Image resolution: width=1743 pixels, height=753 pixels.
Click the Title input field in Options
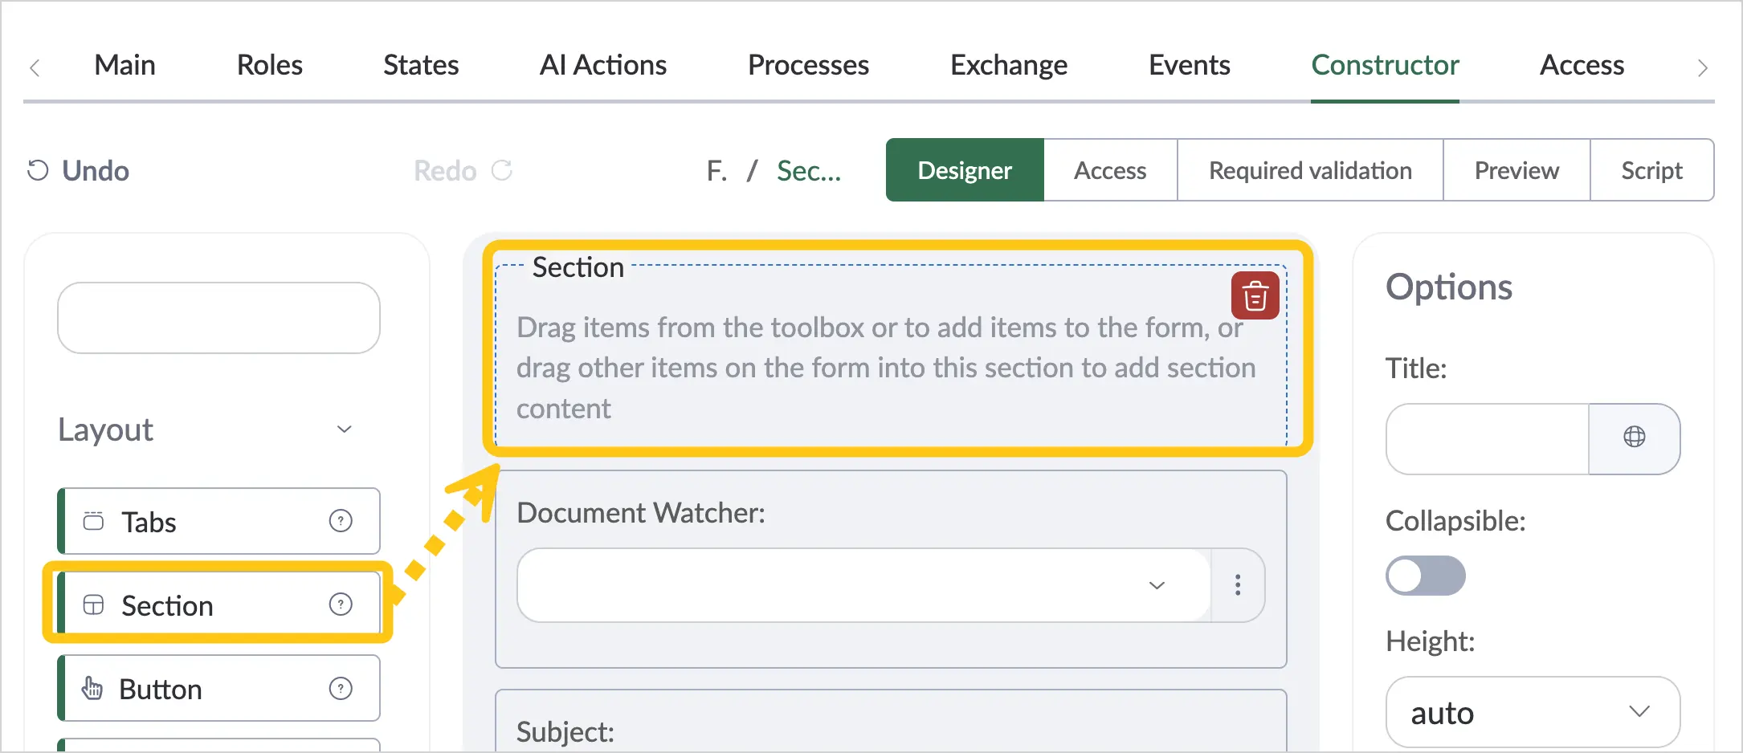pos(1488,438)
